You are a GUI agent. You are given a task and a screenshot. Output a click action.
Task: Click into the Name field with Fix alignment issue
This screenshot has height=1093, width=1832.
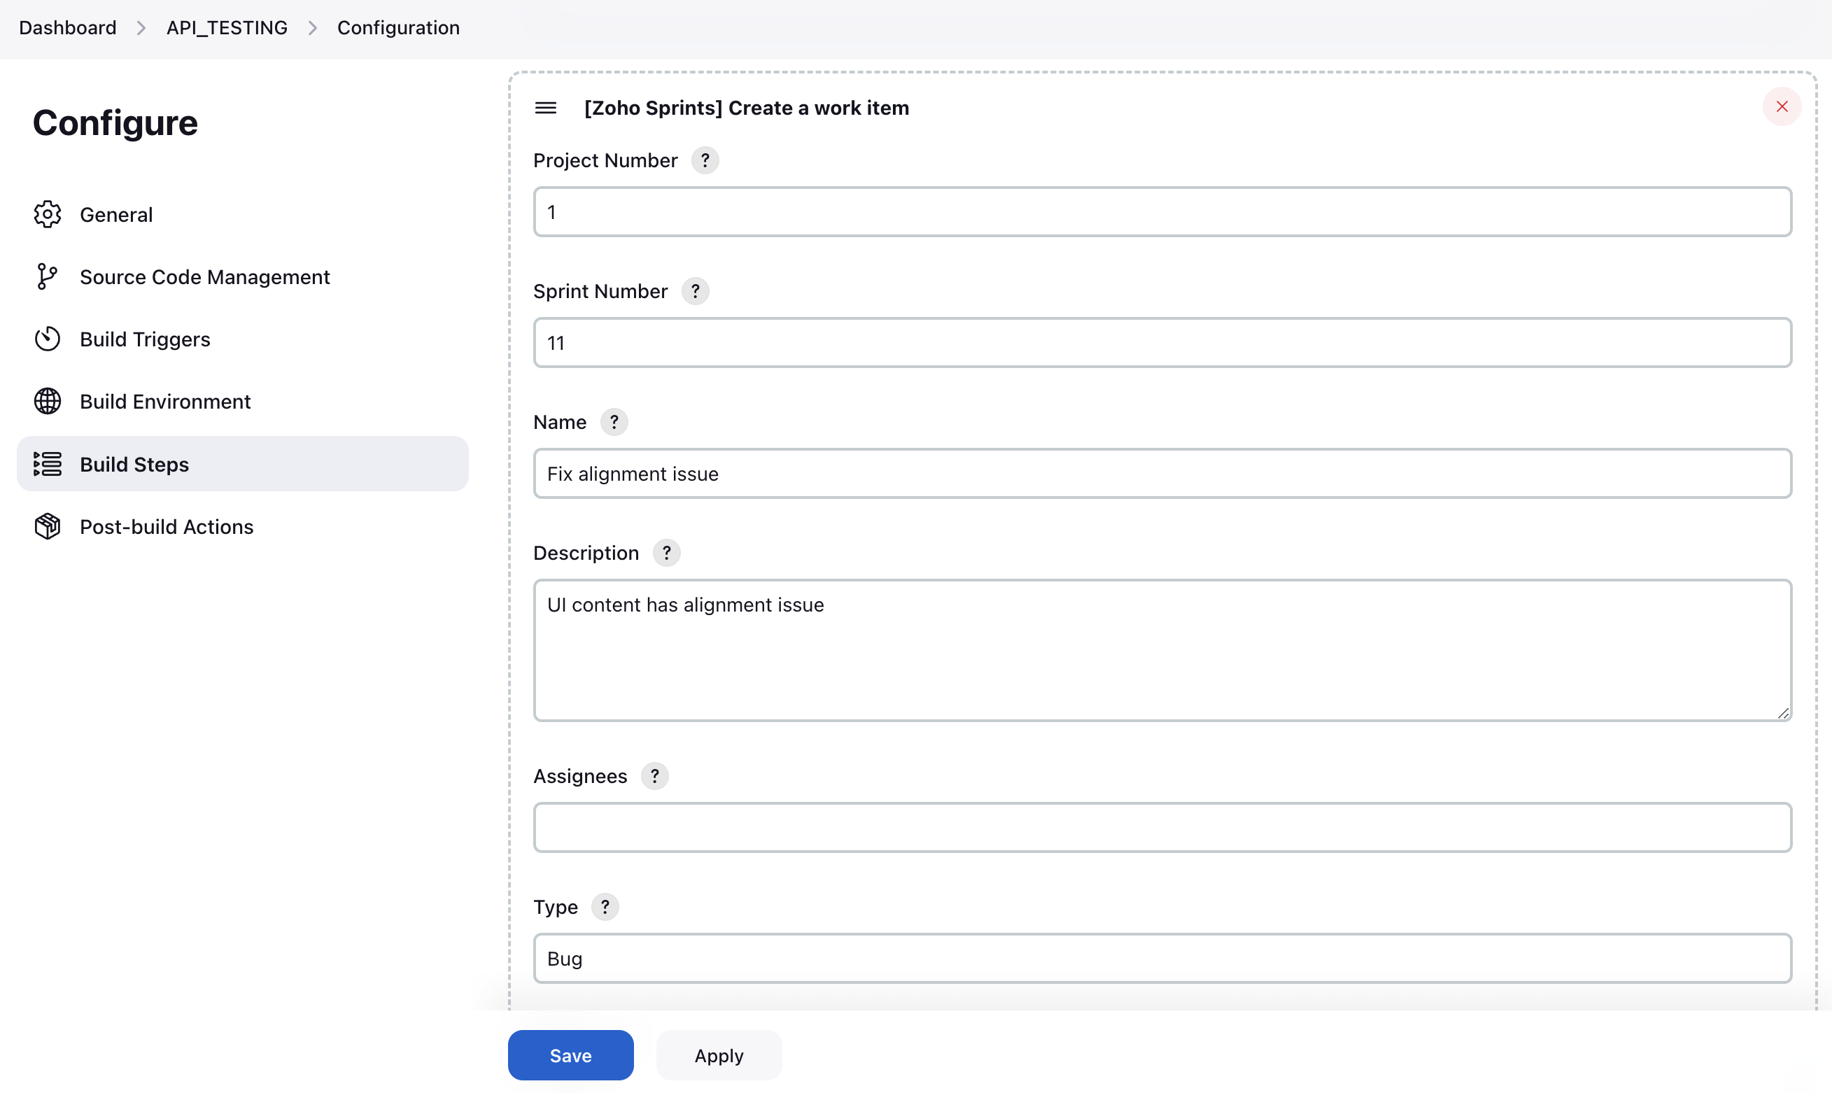tap(1163, 474)
